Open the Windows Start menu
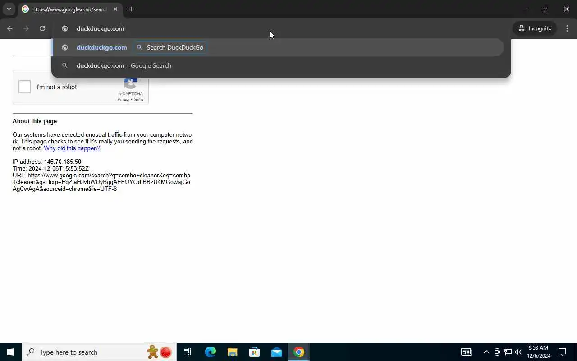The height and width of the screenshot is (361, 577). click(x=11, y=352)
